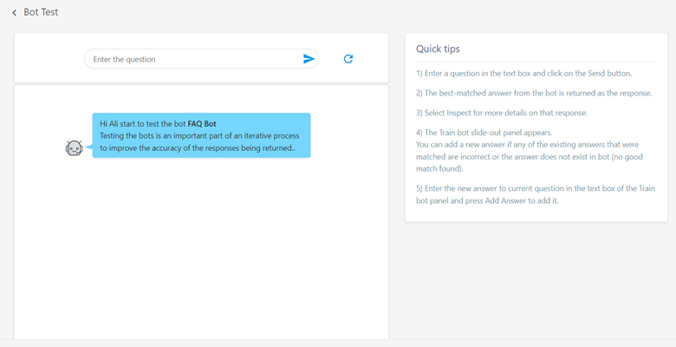Click the bold FAQ Bot name
The width and height of the screenshot is (676, 347).
tap(202, 124)
